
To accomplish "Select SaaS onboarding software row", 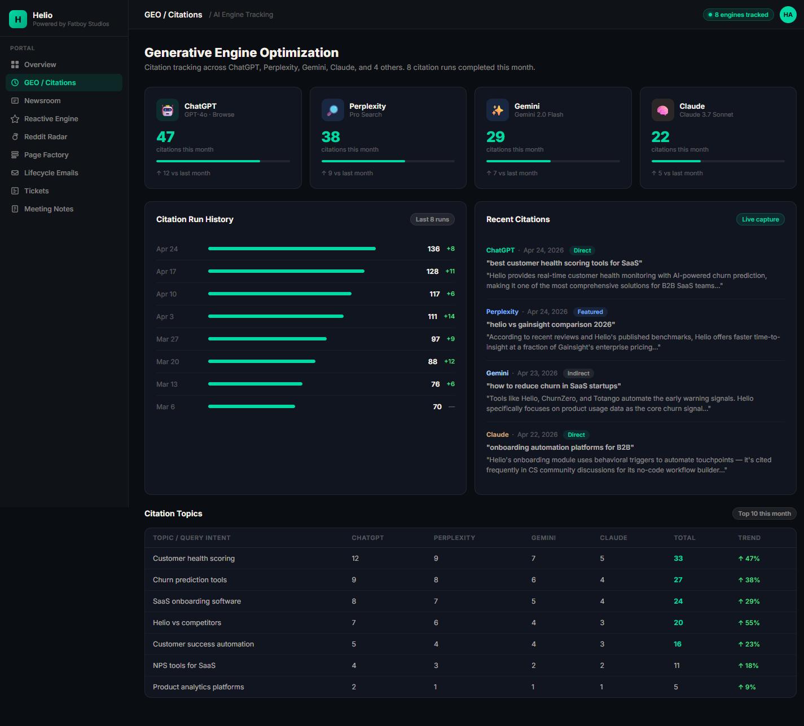I will pyautogui.click(x=471, y=601).
